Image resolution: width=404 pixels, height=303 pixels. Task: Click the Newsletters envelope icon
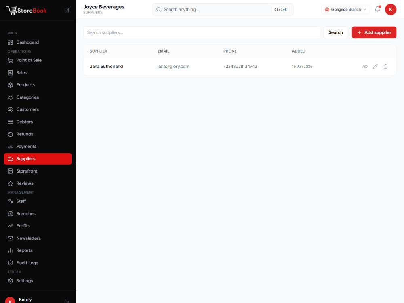(11, 238)
